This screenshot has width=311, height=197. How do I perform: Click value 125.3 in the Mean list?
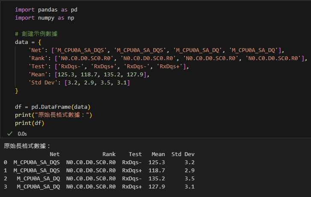(66, 75)
